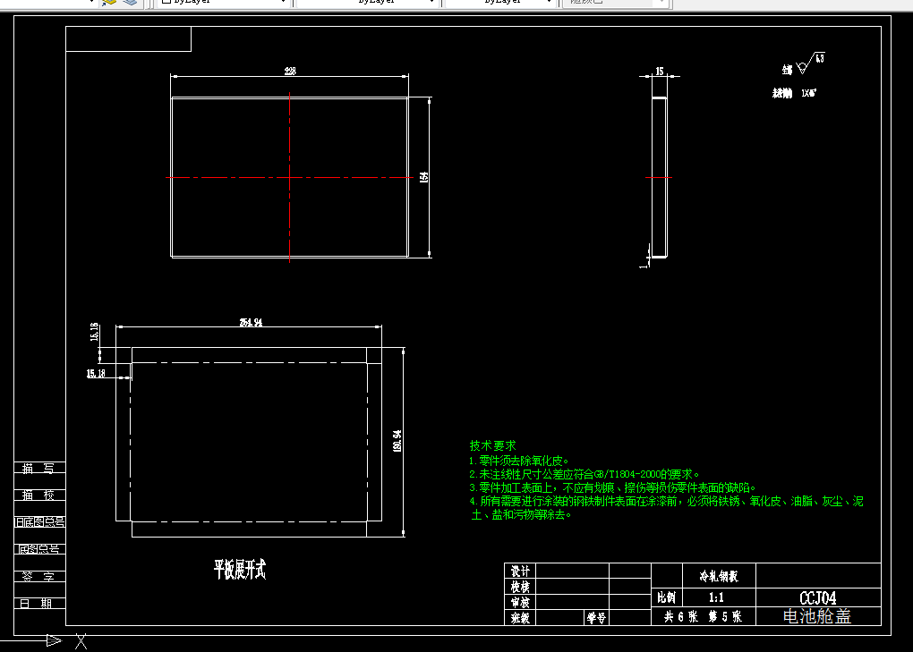Select the red centerline on the side view

(659, 177)
